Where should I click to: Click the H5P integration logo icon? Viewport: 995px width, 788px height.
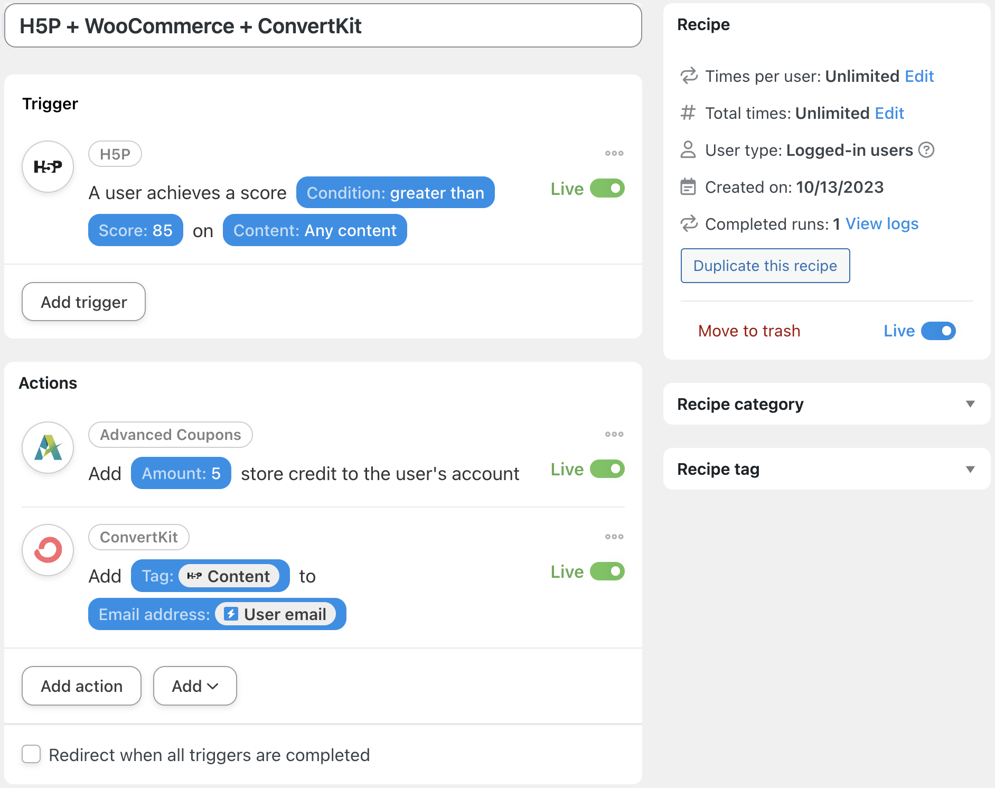click(48, 167)
